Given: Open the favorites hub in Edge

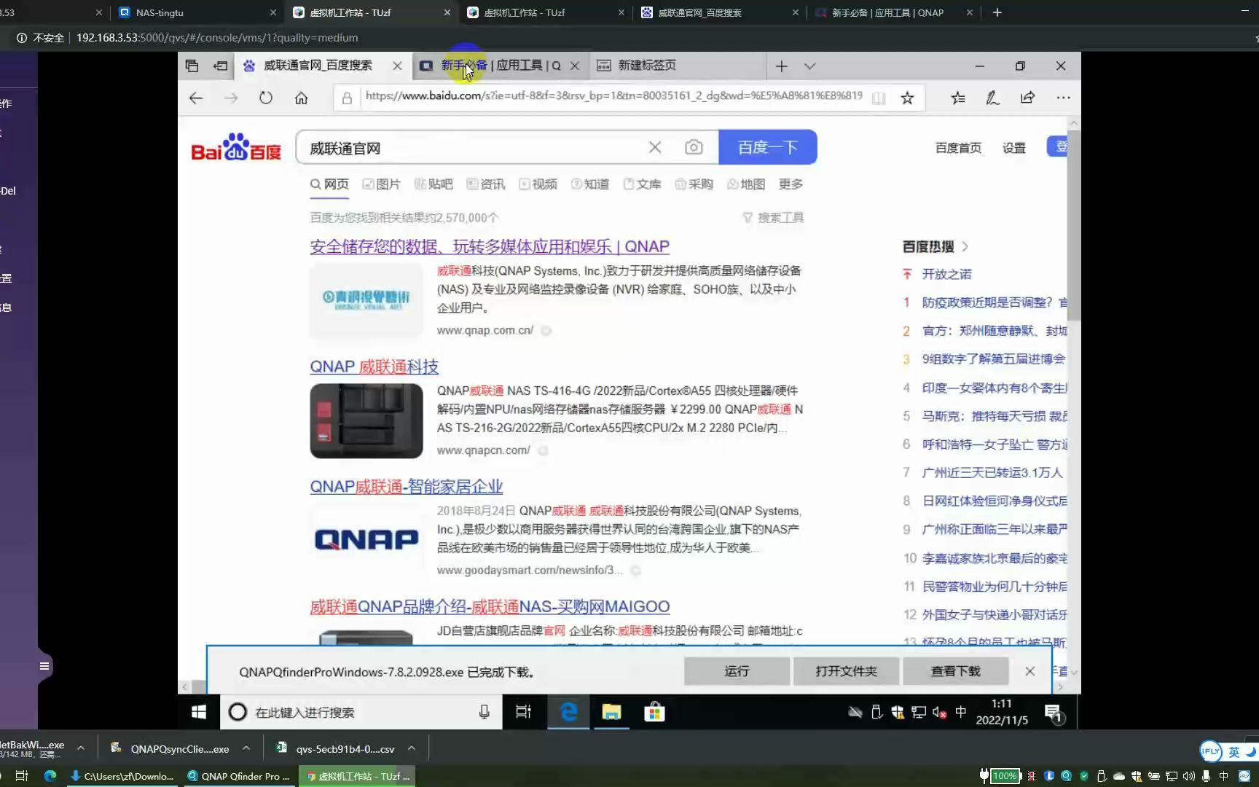Looking at the screenshot, I should click(x=957, y=97).
